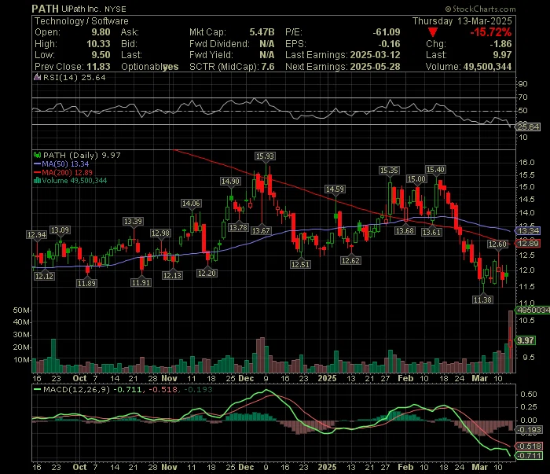Click the 11.89 low price label
550x474 pixels.
pyautogui.click(x=86, y=283)
